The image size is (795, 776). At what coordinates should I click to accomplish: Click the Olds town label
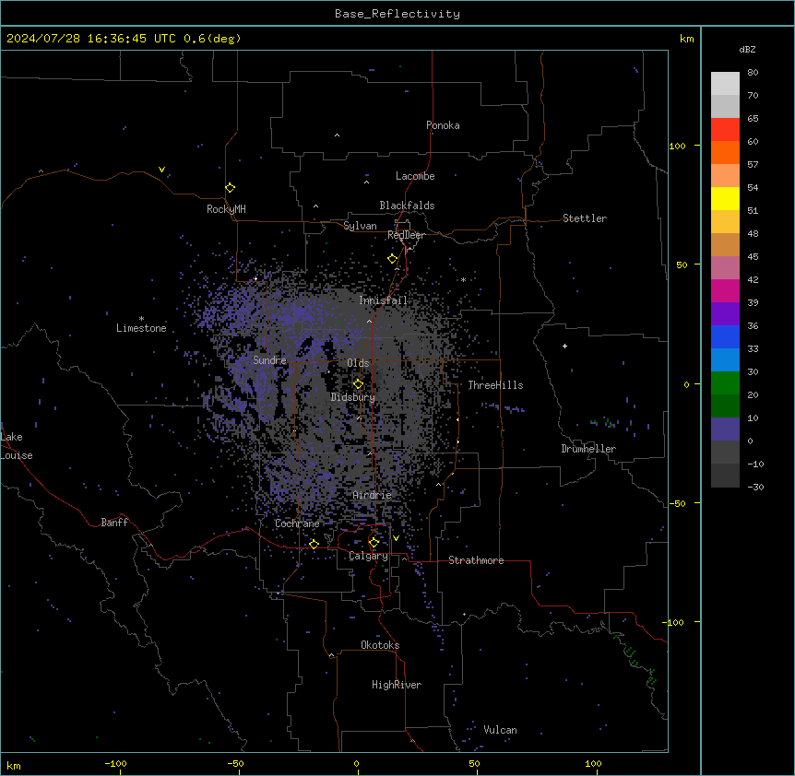point(358,363)
